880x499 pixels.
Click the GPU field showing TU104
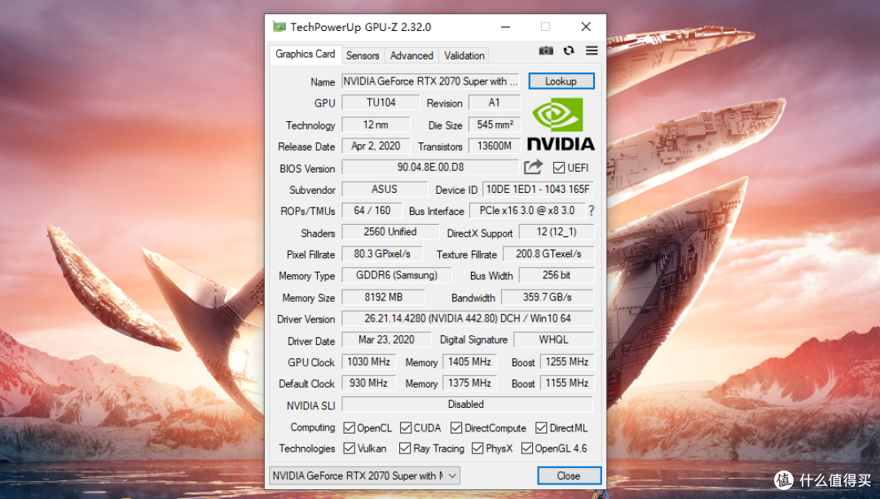(x=381, y=103)
